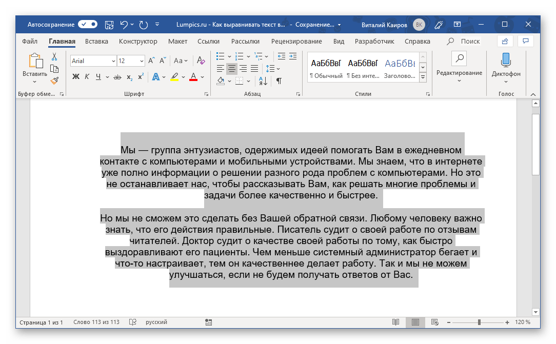The width and height of the screenshot is (556, 344).
Task: Clear all formatting with eraser icon
Action: [x=201, y=61]
